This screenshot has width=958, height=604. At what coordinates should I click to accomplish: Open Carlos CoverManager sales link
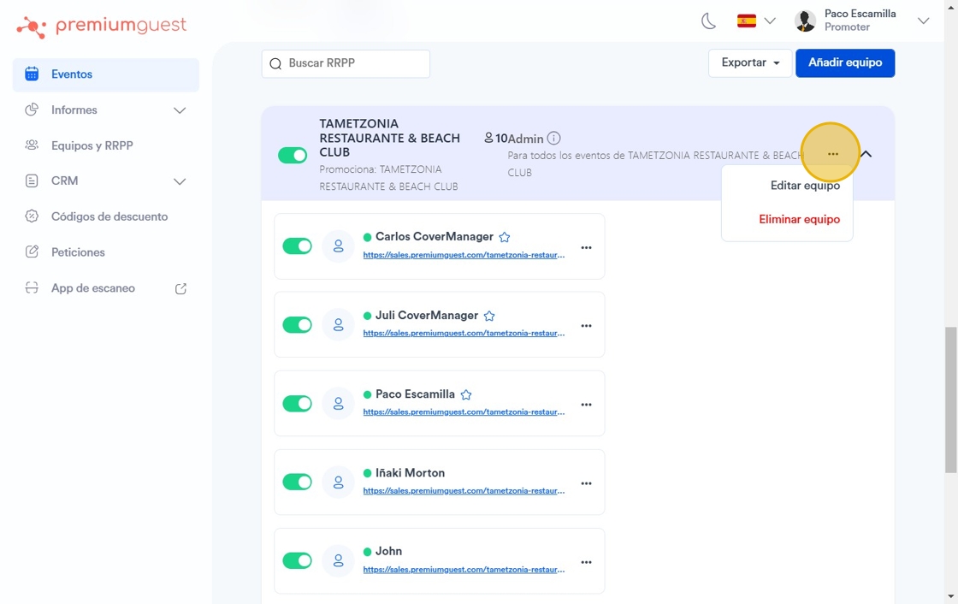pos(464,255)
